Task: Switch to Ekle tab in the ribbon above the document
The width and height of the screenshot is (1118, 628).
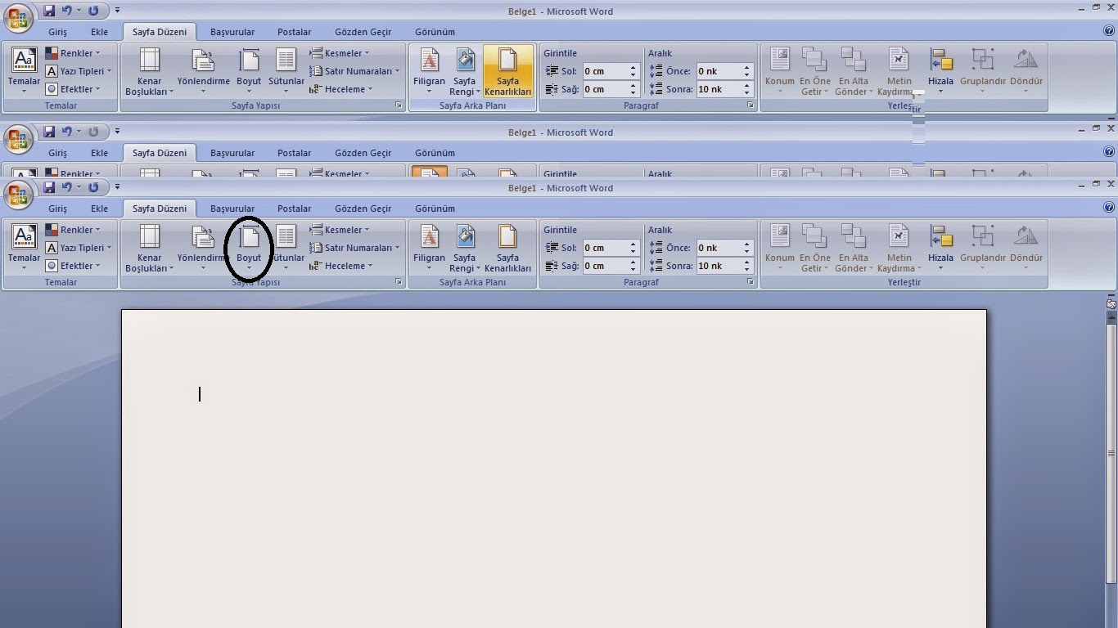Action: [100, 209]
